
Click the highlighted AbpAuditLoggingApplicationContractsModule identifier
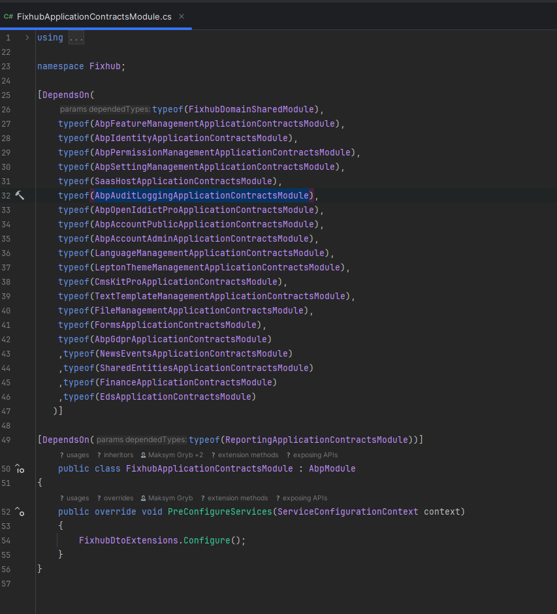point(202,195)
